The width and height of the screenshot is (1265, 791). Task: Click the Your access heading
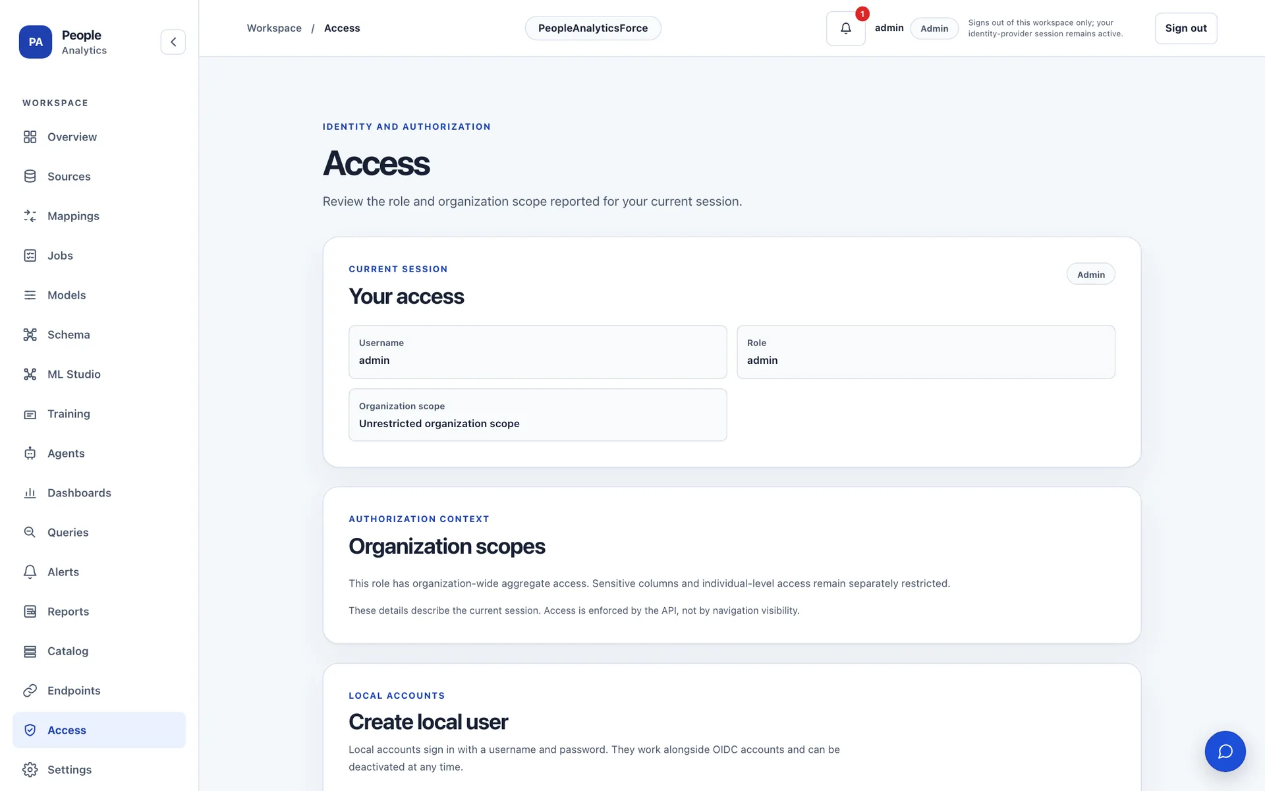click(x=407, y=296)
